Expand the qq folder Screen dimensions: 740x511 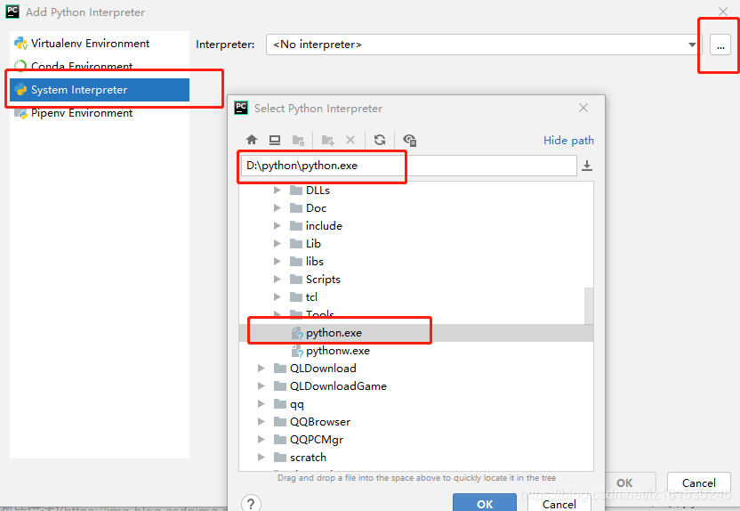[261, 404]
